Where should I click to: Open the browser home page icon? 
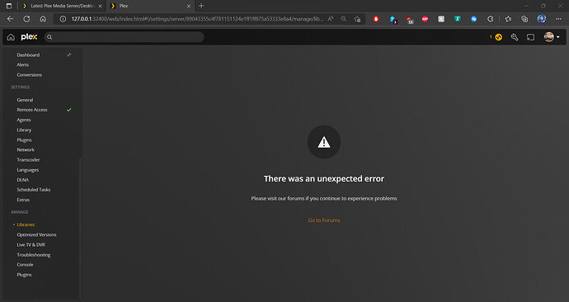point(43,19)
